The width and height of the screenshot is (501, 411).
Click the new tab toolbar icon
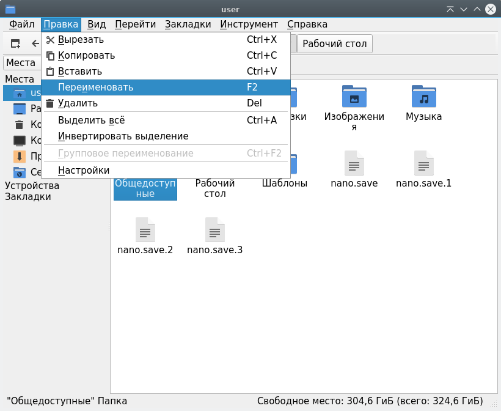point(16,43)
